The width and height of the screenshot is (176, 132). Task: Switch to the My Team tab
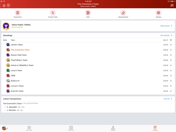click(x=29, y=128)
